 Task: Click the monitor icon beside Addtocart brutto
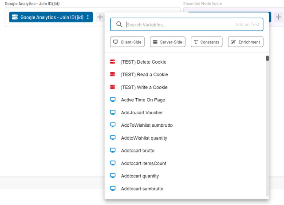[113, 151]
